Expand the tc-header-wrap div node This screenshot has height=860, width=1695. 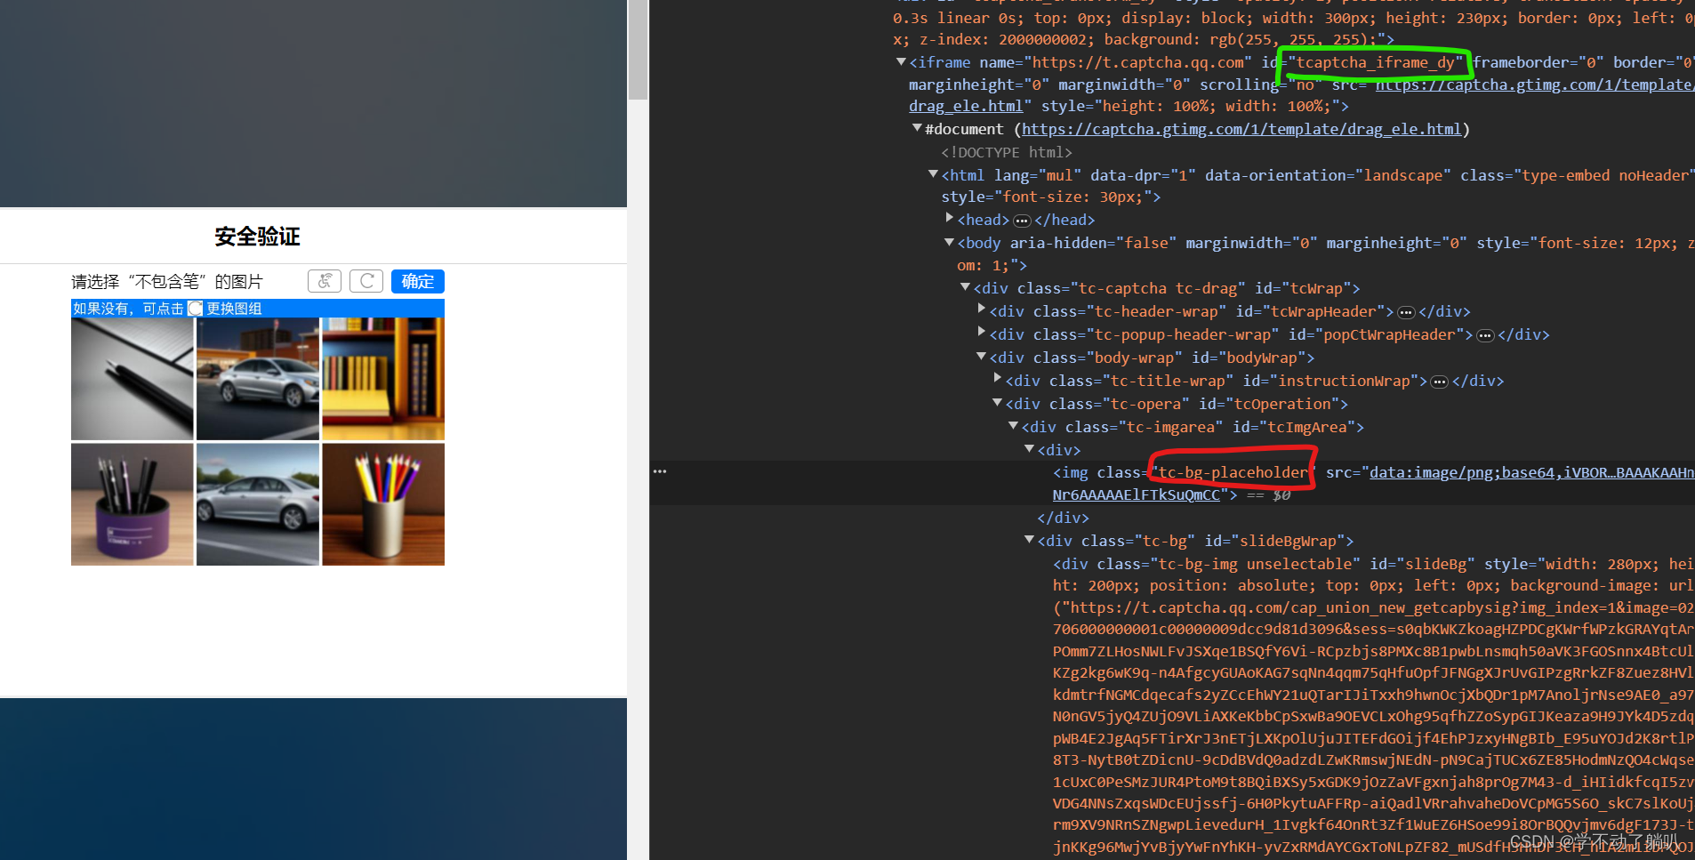point(981,310)
